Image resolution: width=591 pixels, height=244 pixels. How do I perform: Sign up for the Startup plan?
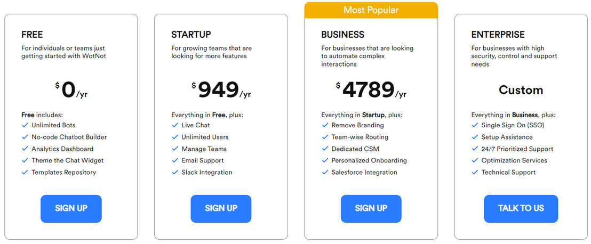click(x=221, y=209)
